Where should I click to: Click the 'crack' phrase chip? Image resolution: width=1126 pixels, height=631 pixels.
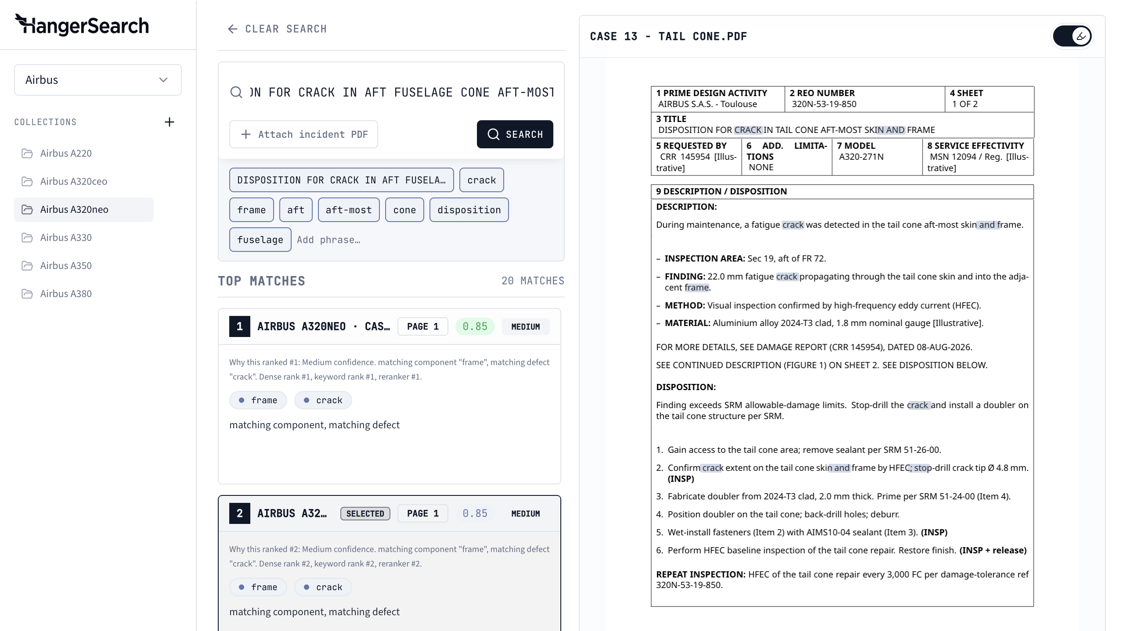coord(481,180)
